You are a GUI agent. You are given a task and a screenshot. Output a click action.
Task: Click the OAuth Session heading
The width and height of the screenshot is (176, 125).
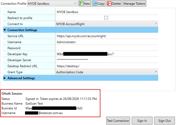coord(12,94)
